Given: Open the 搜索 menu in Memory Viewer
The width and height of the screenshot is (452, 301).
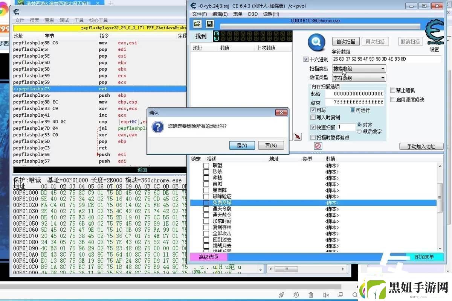Looking at the screenshot, I should tap(35, 20).
